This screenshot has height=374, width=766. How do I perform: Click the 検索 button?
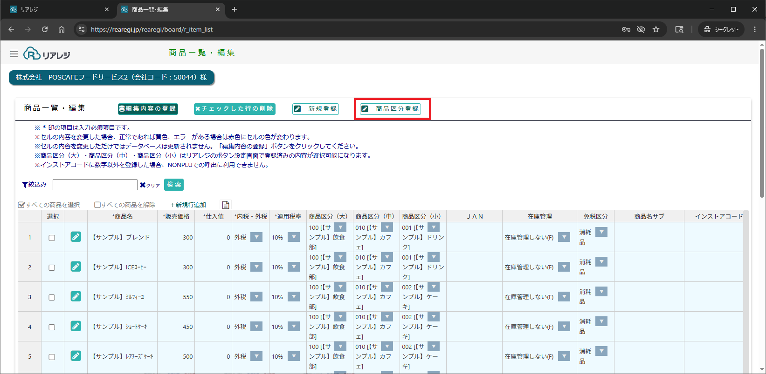coord(174,185)
